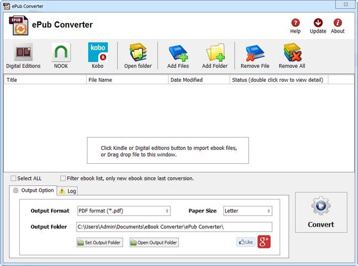Click the drag drop hint message box
This screenshot has height=266, width=358.
(x=168, y=151)
